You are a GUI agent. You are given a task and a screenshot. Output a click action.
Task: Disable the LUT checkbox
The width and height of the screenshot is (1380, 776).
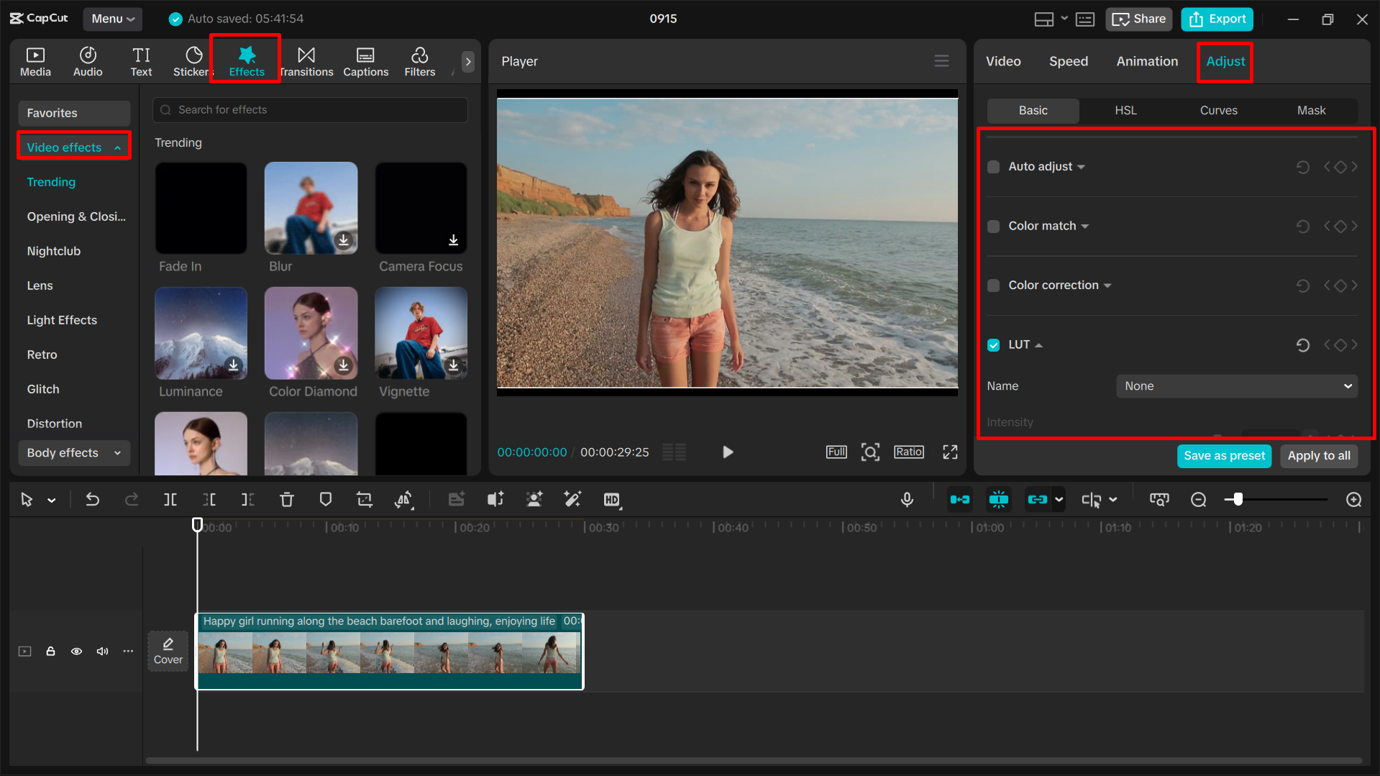point(993,344)
